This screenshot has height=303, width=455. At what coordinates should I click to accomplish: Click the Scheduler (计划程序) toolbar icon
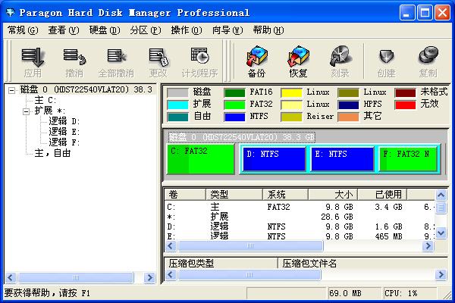[x=199, y=60]
